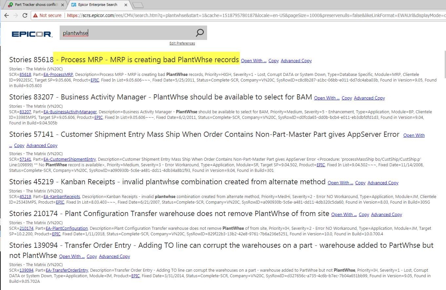Click EPIC product link in Stories 83207
Screen dimensions: 446x290
point(99,117)
